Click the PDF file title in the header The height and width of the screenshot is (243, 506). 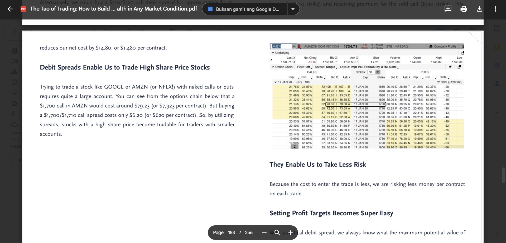click(x=114, y=9)
